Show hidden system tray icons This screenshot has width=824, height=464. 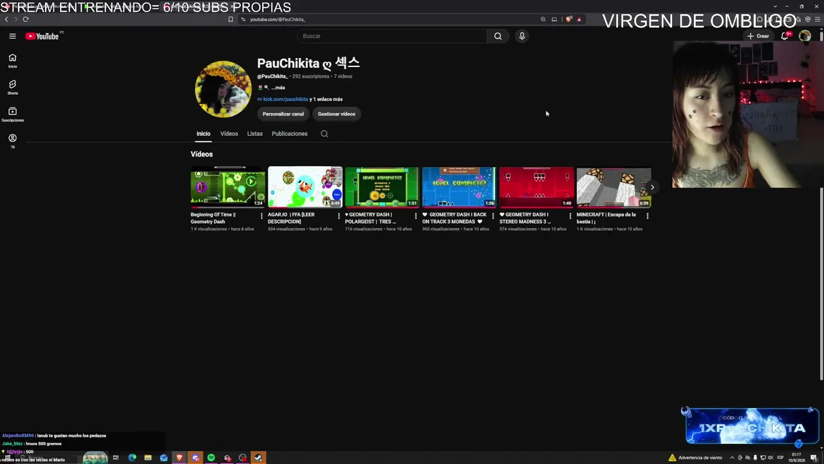(732, 458)
